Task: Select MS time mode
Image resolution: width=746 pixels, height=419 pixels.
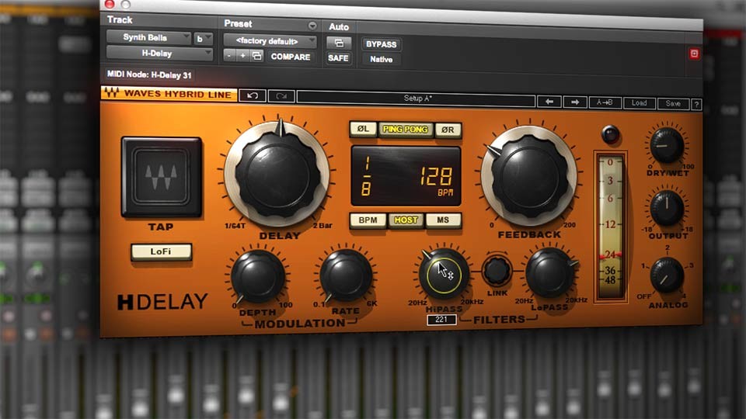Action: [443, 220]
